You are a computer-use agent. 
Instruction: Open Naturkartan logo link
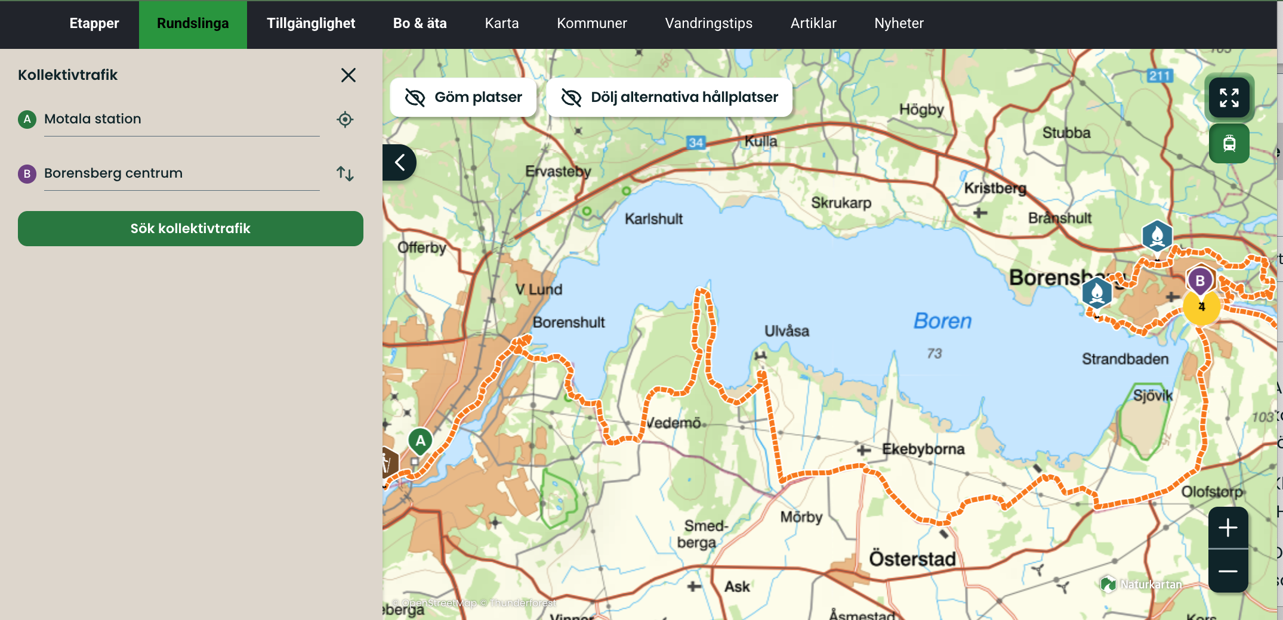click(x=1142, y=584)
